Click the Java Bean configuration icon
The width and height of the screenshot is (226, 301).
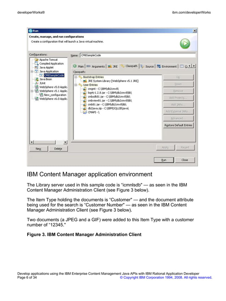pos(36,79)
